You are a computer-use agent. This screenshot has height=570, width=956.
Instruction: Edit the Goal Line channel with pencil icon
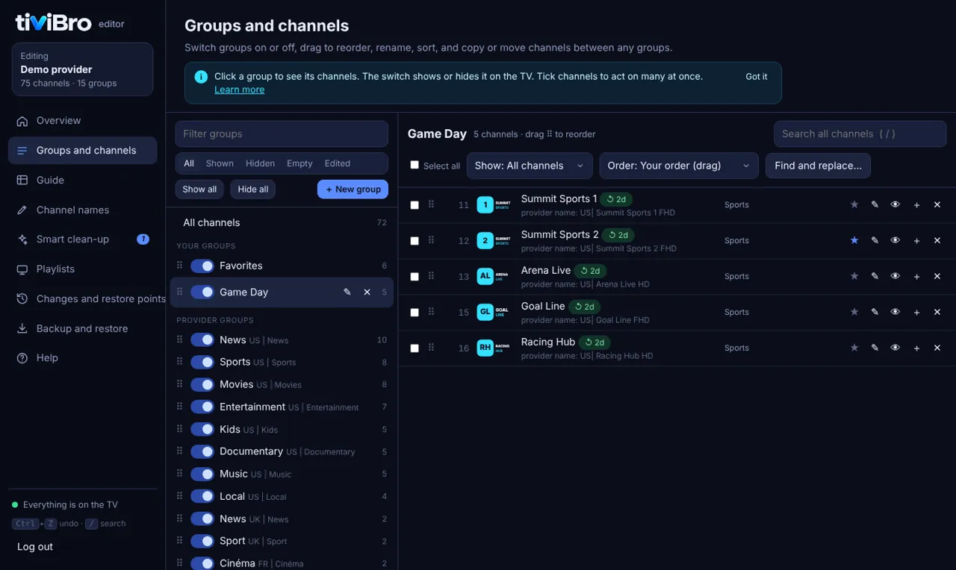coord(875,313)
